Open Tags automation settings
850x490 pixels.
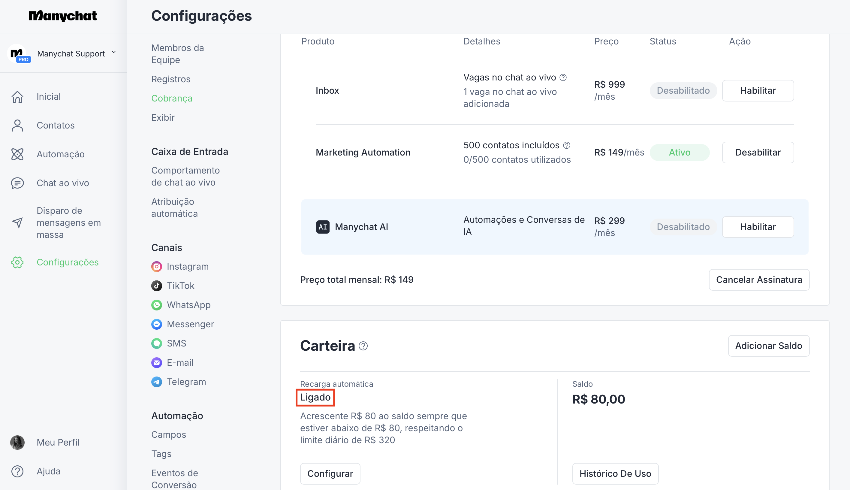[161, 454]
